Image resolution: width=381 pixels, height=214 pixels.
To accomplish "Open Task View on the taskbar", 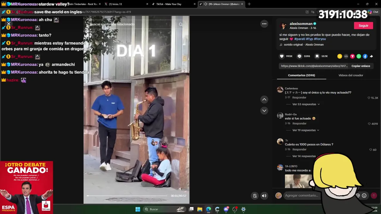I will pos(191,209).
